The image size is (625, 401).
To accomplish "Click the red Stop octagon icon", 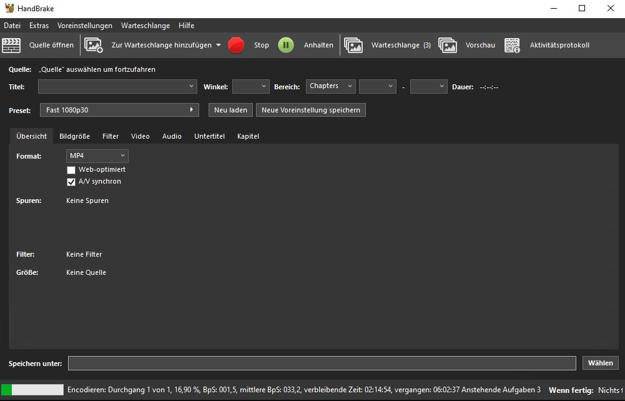I will click(236, 45).
